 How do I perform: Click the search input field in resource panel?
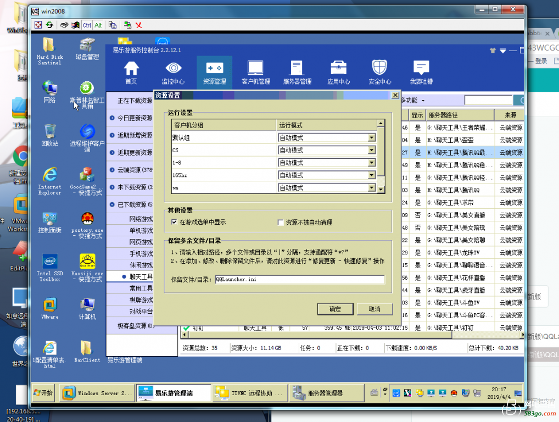(488, 100)
